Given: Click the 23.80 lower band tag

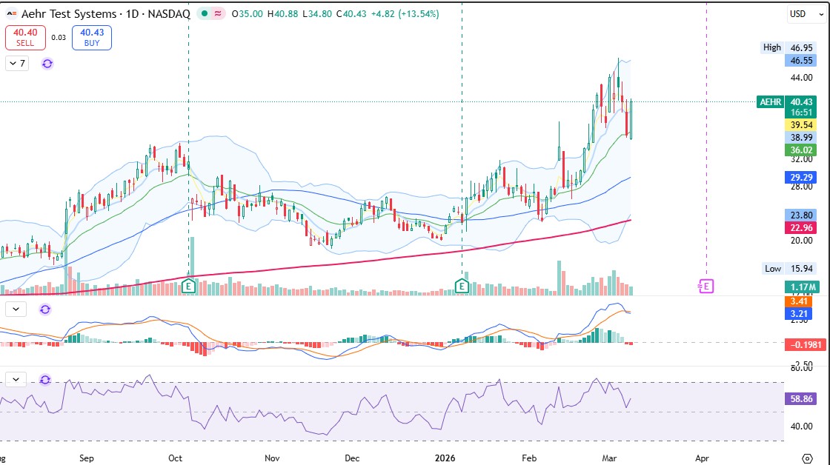Looking at the screenshot, I should [801, 215].
